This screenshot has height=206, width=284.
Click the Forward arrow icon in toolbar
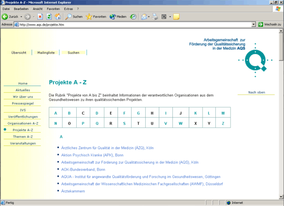point(27,17)
